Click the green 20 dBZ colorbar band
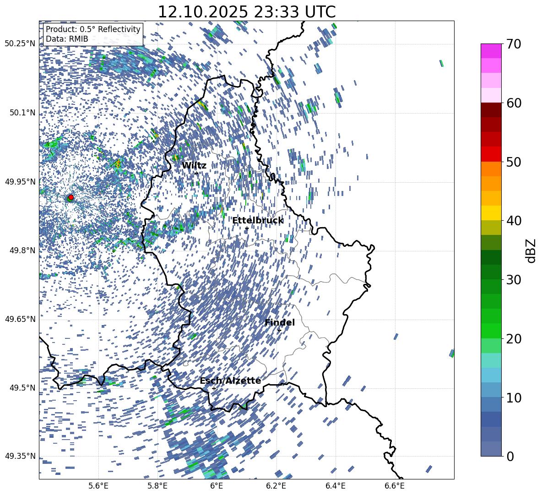This screenshot has height=495, width=542. click(491, 331)
